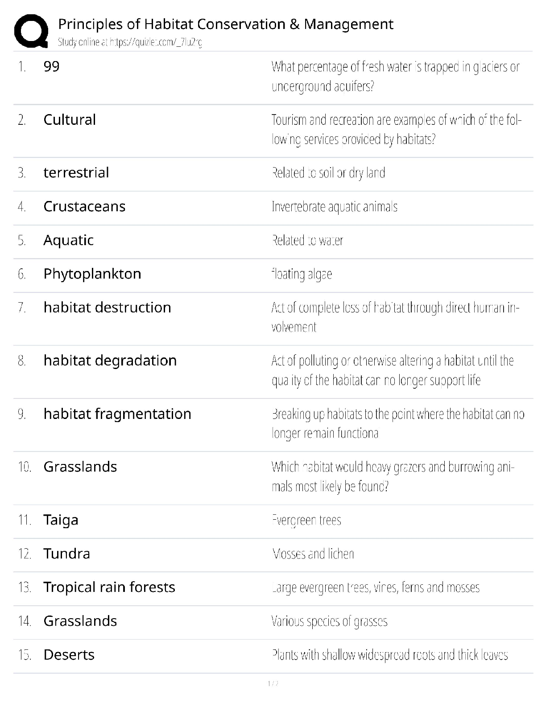546x706 pixels.
Task: Click the "Tundra" term
Action: coord(66,554)
